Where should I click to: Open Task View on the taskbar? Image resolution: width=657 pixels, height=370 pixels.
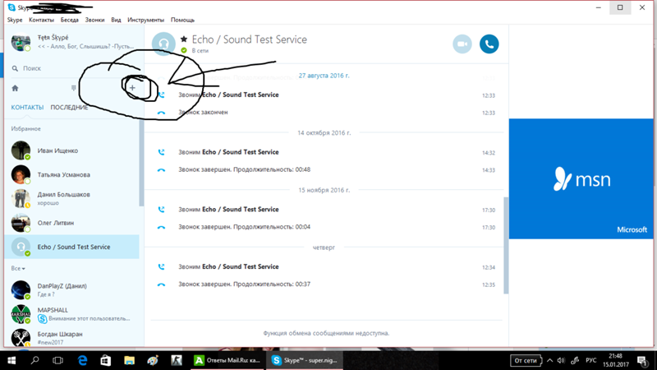[57, 360]
